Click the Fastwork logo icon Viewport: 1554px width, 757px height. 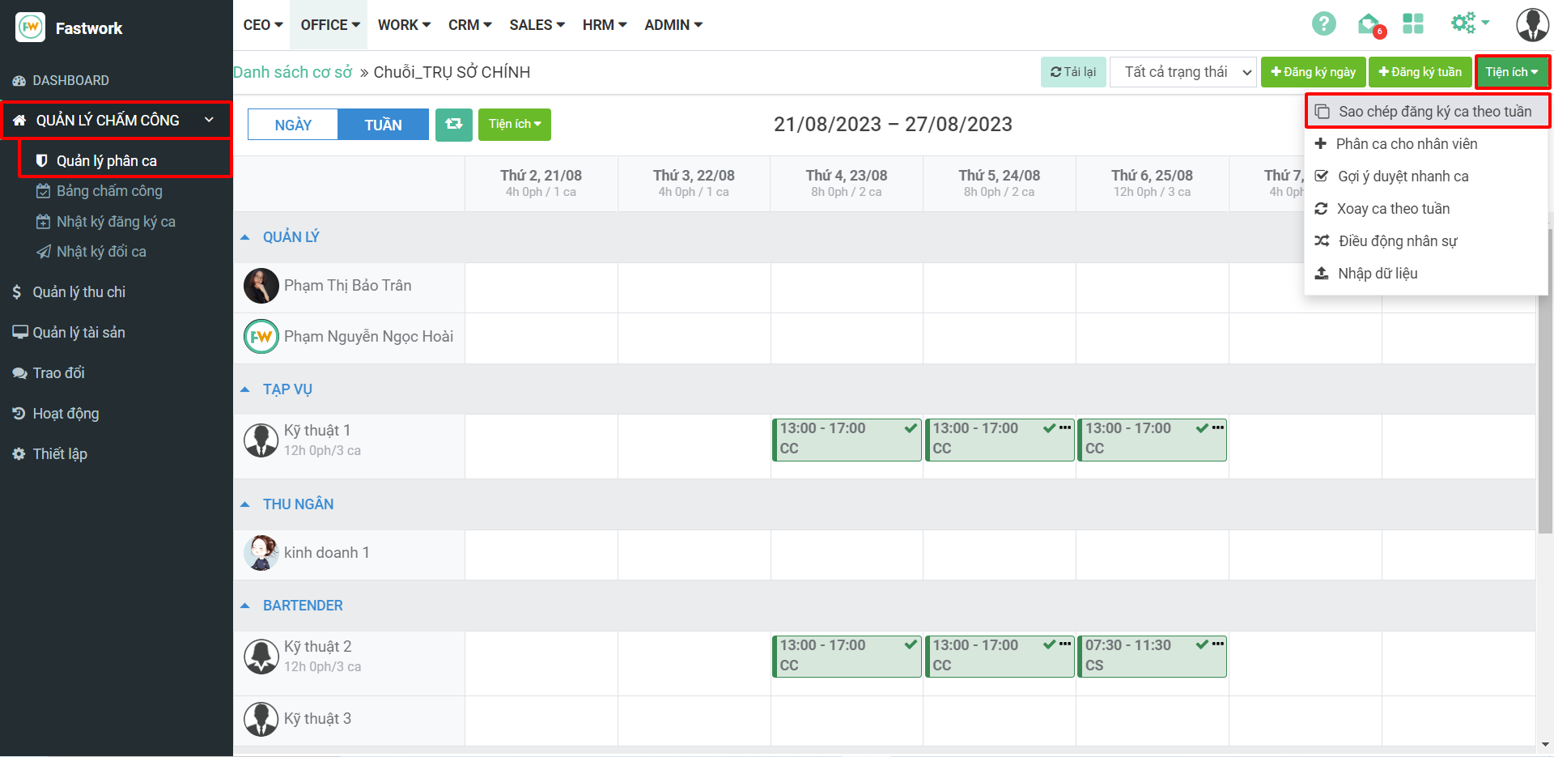coord(31,28)
